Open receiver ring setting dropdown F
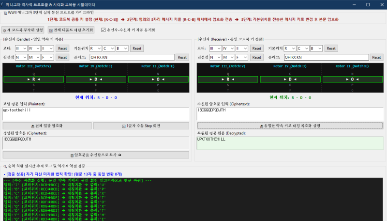Viewport: 387px width, 221px height. [241, 57]
